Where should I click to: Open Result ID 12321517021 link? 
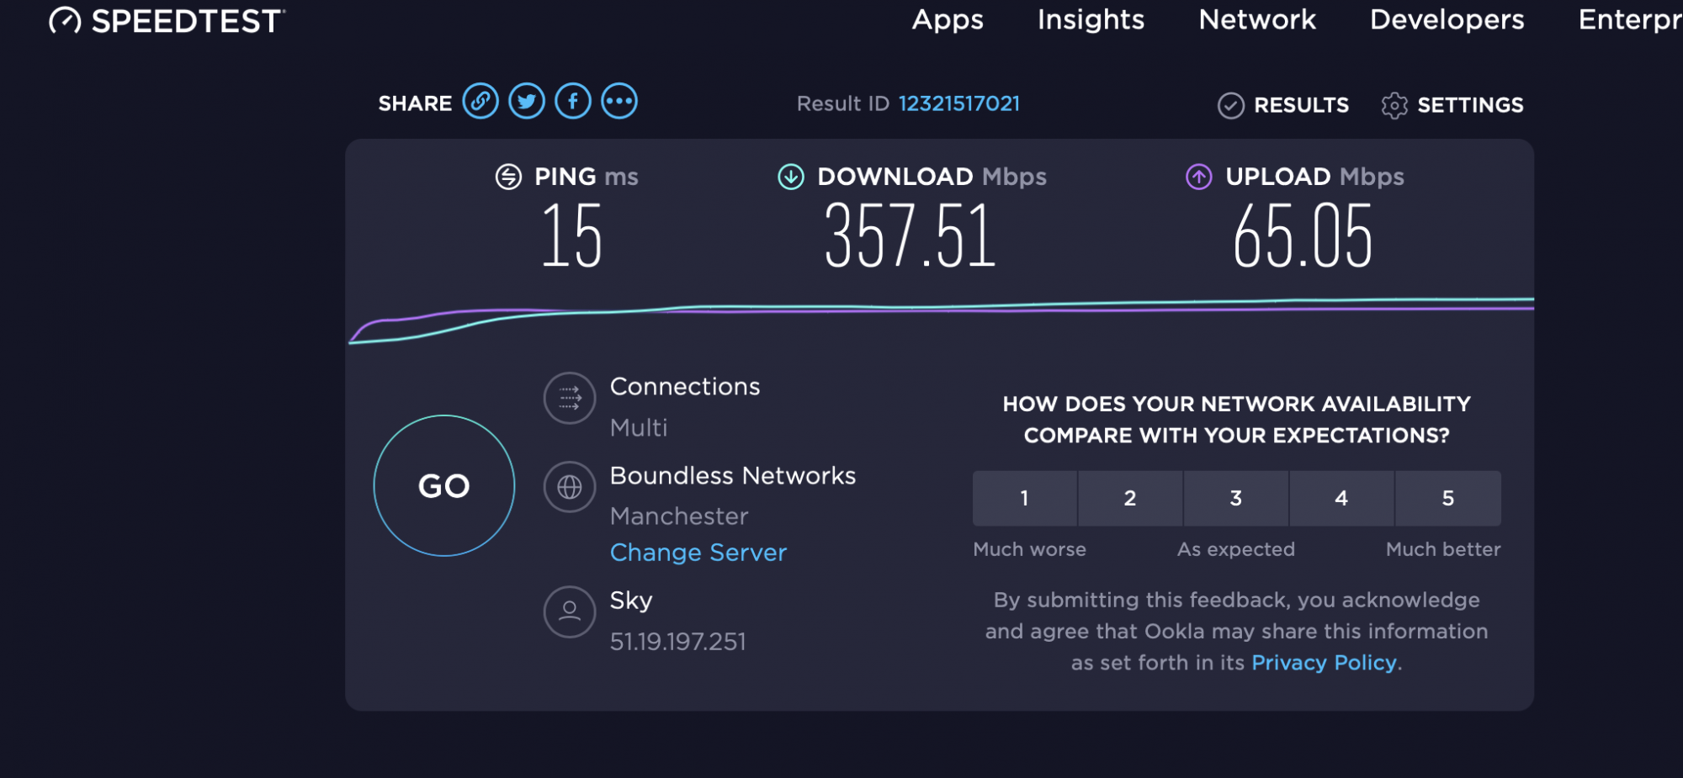(x=959, y=103)
